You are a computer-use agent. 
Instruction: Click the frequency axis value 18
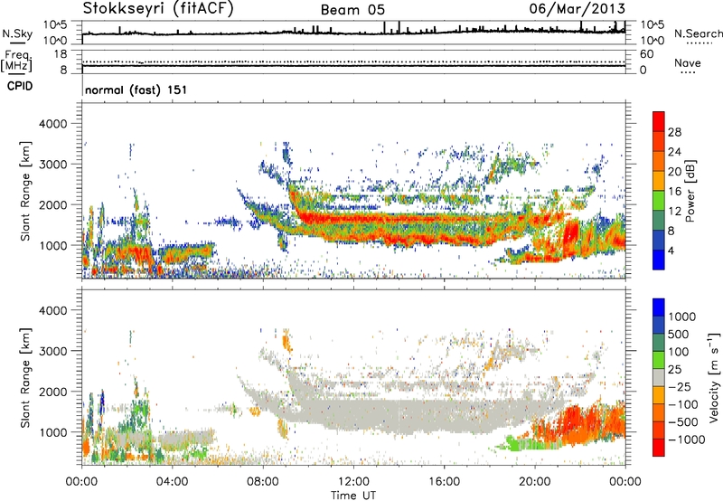[61, 54]
